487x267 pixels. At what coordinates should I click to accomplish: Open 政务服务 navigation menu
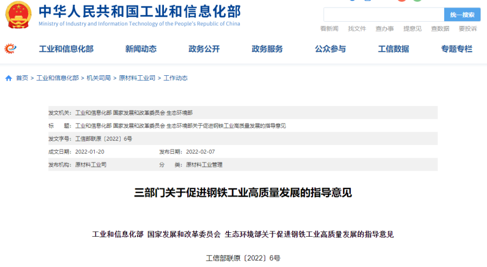click(267, 49)
